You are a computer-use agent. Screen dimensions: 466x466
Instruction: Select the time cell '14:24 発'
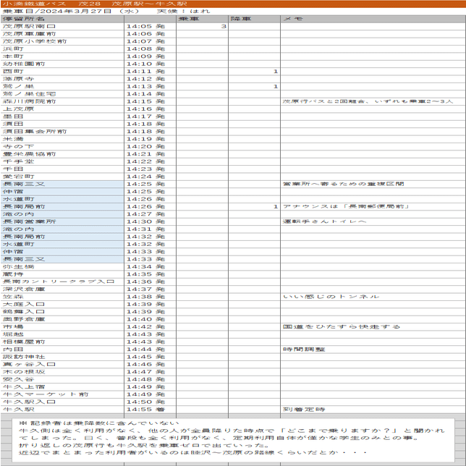pyautogui.click(x=145, y=177)
